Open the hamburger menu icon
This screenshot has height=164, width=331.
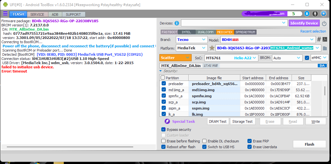click(x=5, y=14)
